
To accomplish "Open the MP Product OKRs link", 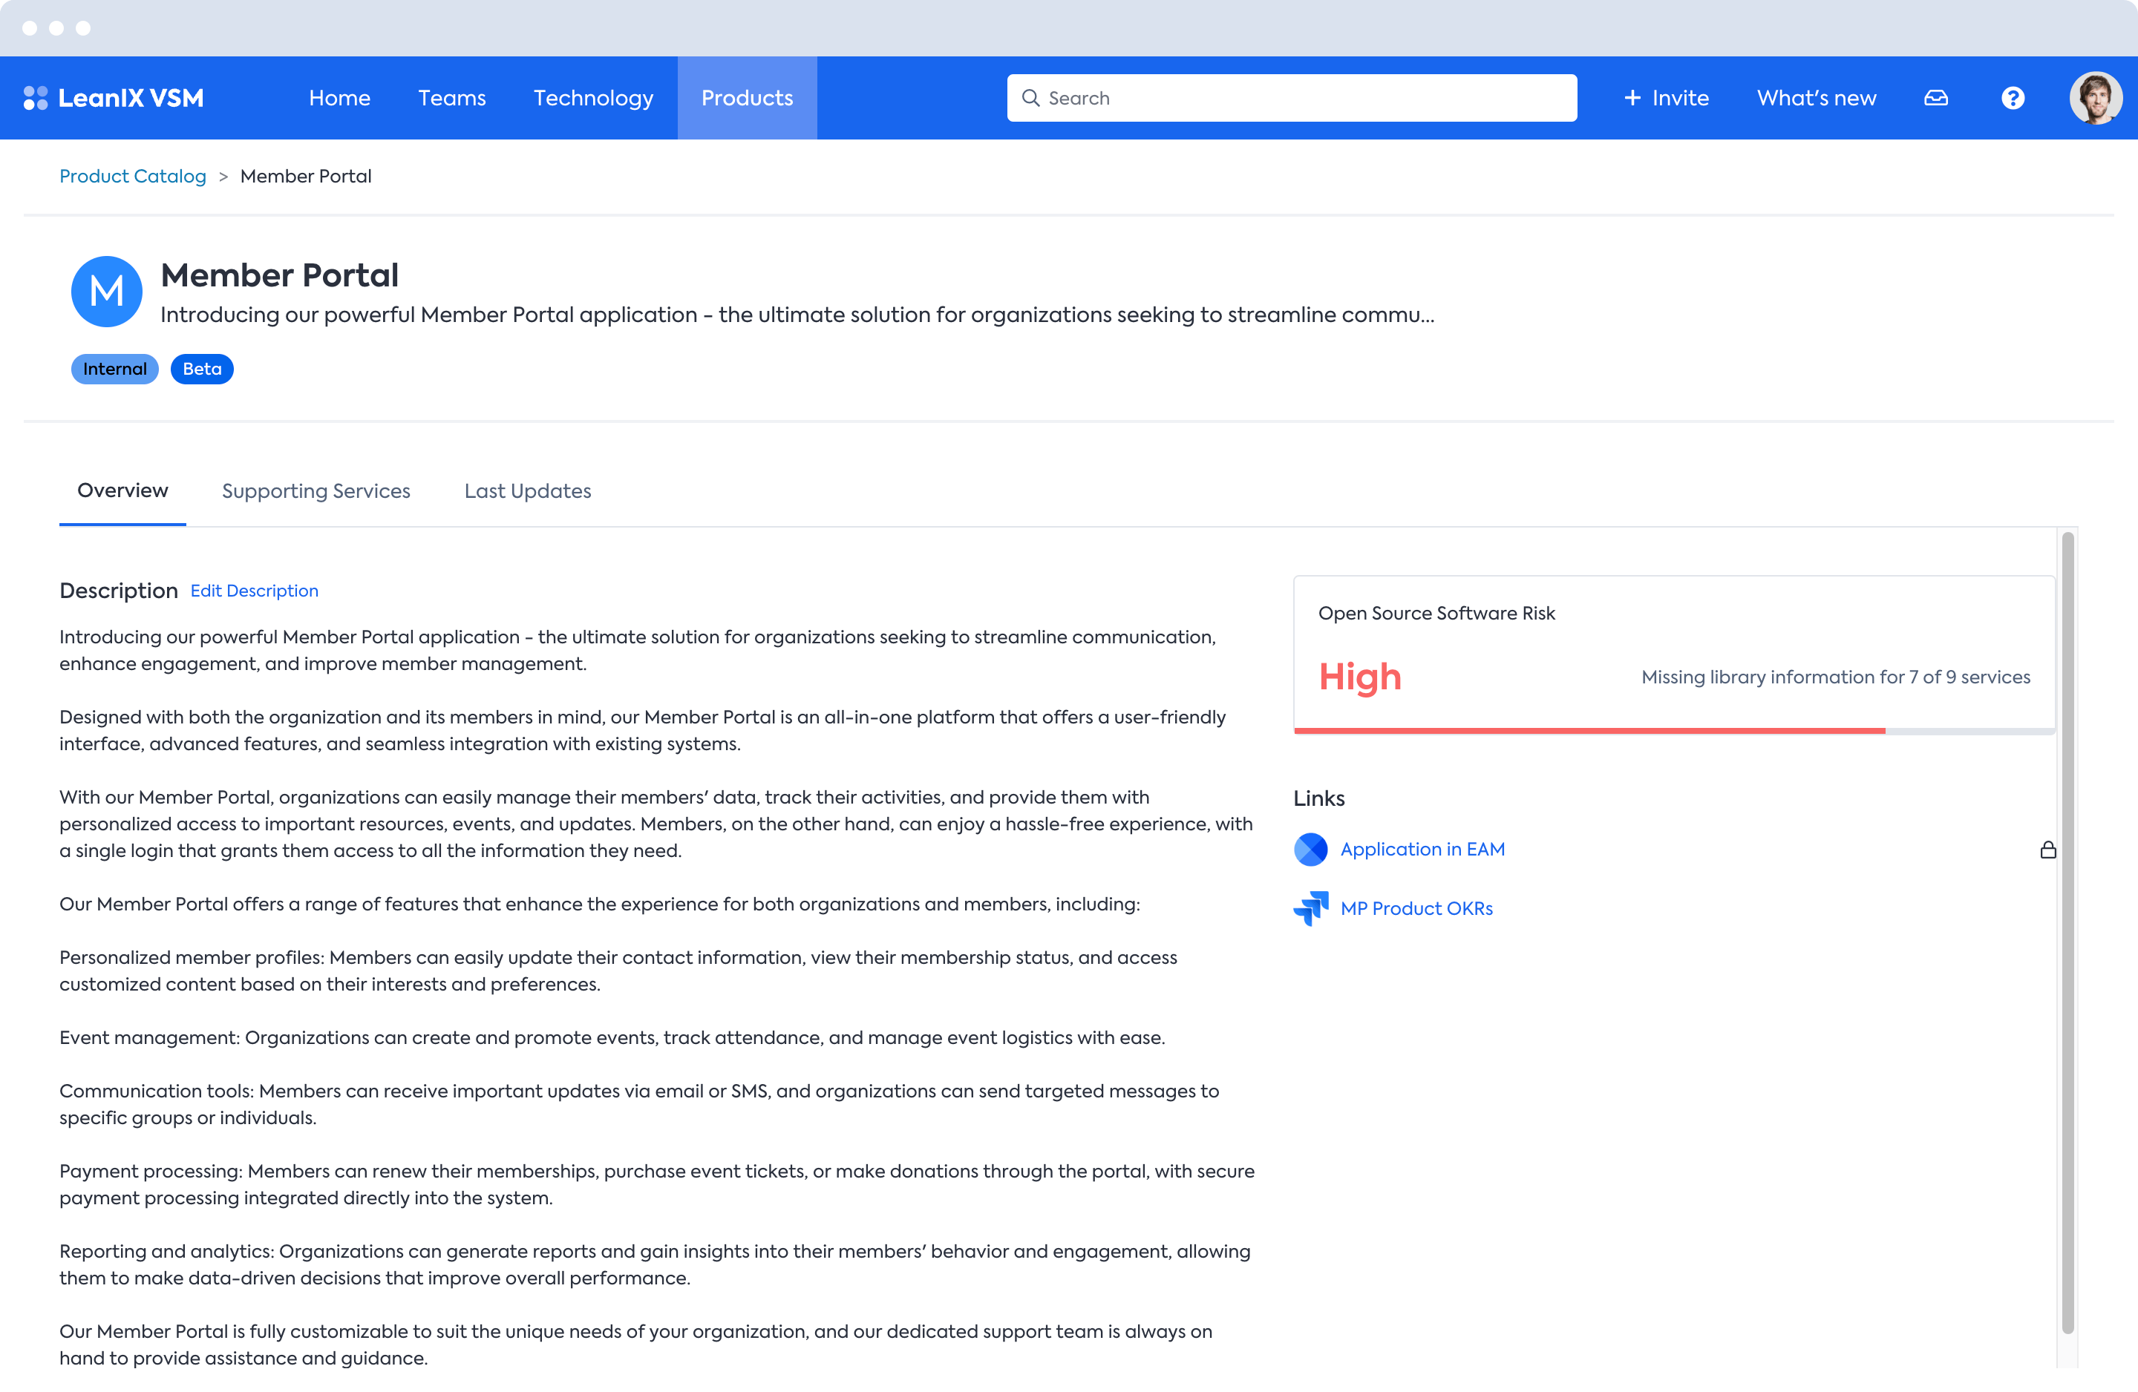I will 1416,908.
